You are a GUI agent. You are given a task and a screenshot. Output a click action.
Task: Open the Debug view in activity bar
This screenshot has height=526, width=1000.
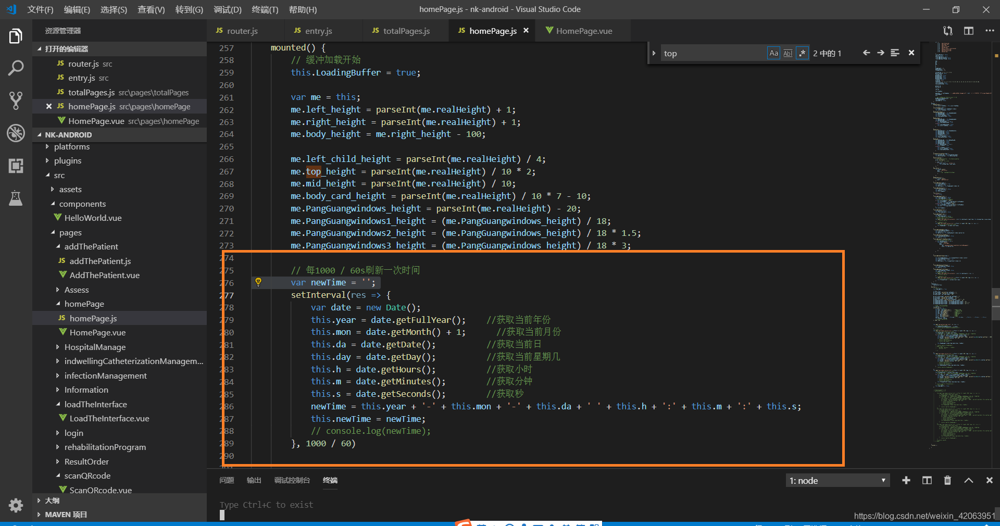[16, 133]
